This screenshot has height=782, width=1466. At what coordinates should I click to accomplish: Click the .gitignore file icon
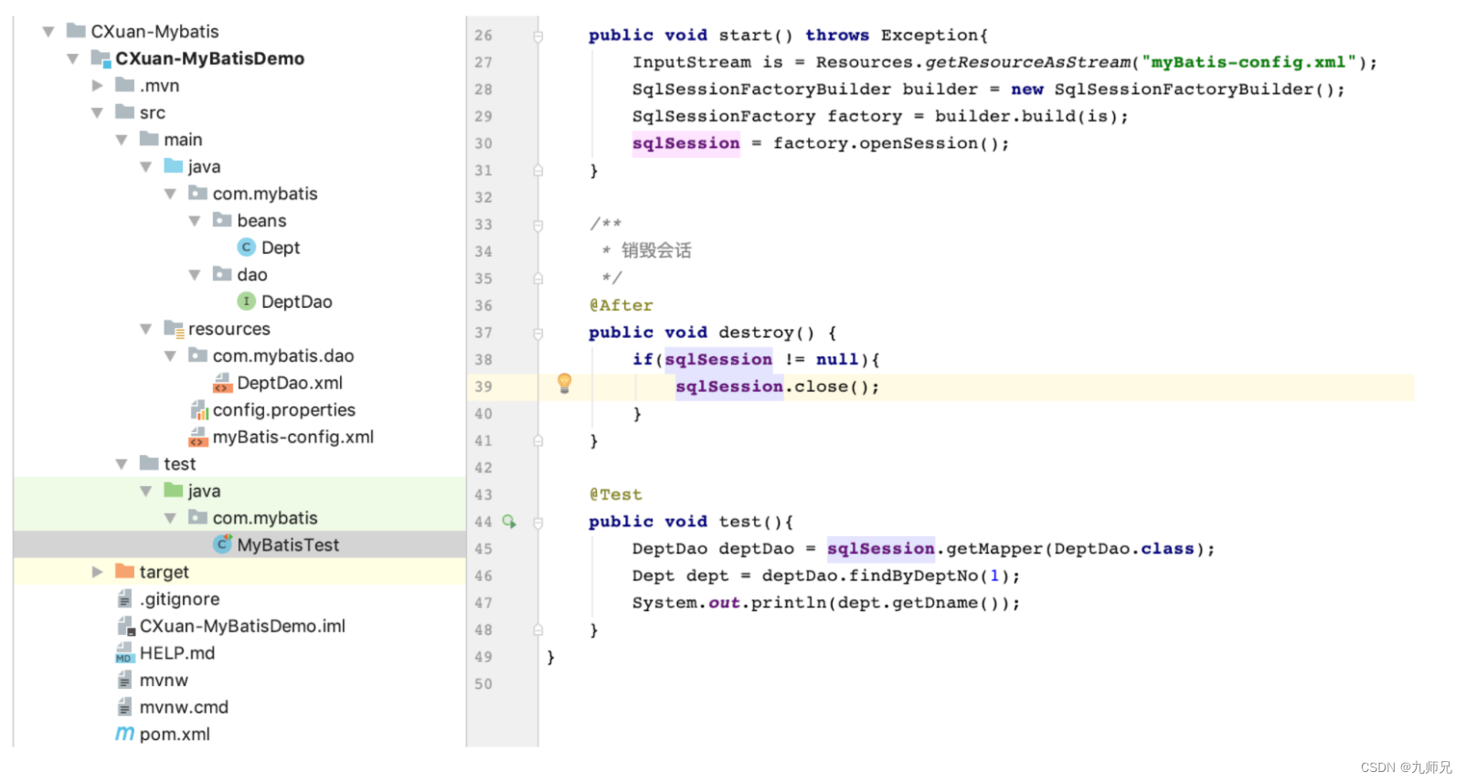tap(125, 598)
